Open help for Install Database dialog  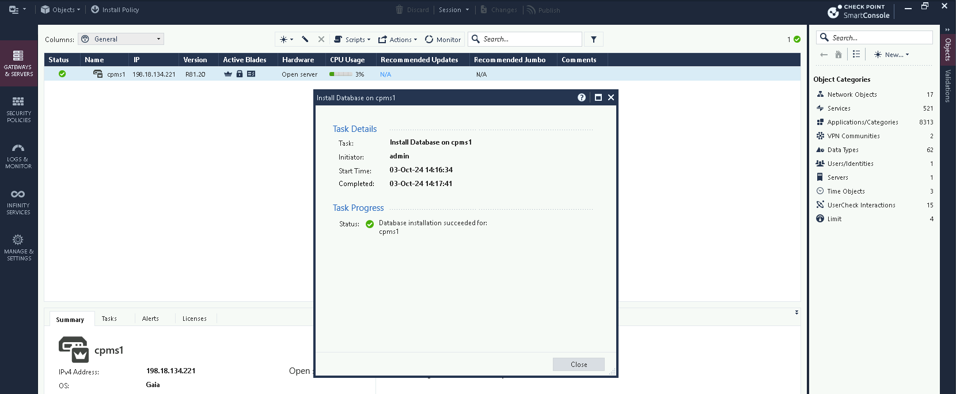point(582,97)
